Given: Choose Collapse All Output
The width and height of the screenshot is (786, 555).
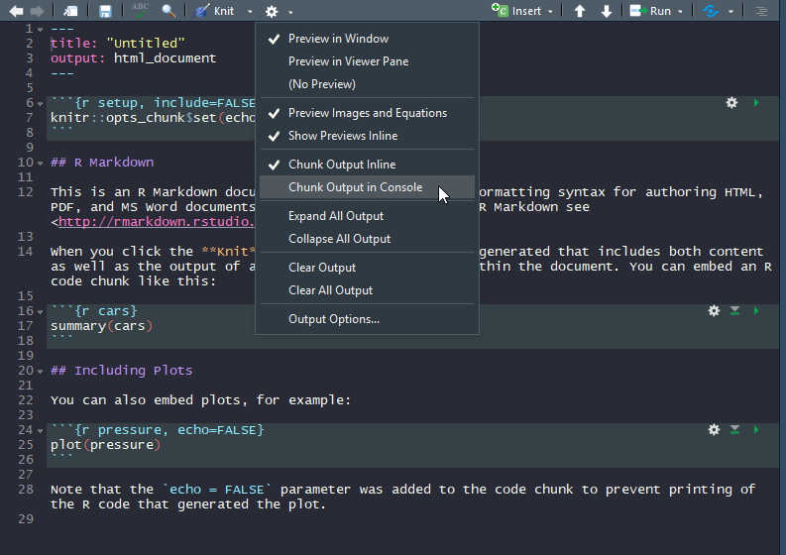Looking at the screenshot, I should (x=367, y=239).
